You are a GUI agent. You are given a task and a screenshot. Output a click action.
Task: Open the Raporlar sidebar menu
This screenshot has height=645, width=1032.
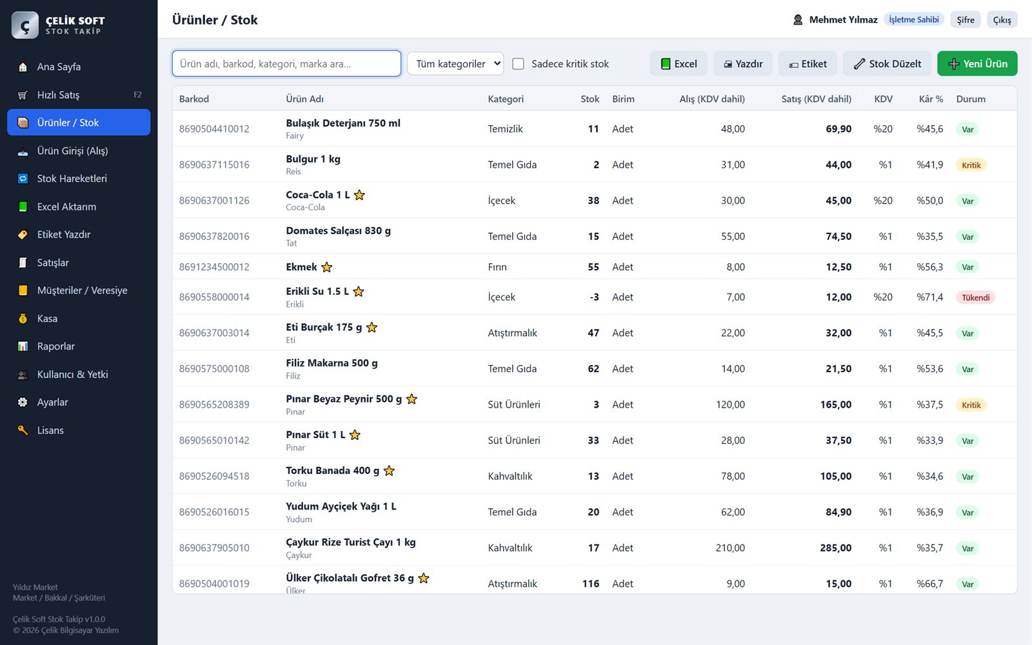(79, 346)
